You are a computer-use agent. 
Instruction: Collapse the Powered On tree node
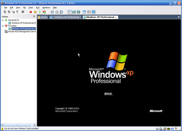(x=3, y=20)
